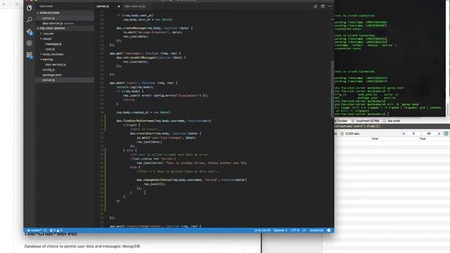
Task: Select the localhost:32768 tab in database tool
Action: [366, 121]
